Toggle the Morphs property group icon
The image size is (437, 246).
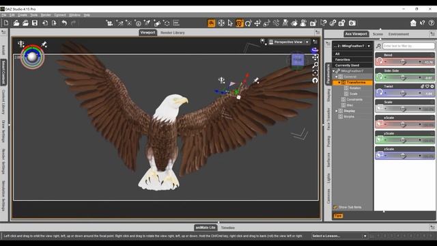pos(341,117)
